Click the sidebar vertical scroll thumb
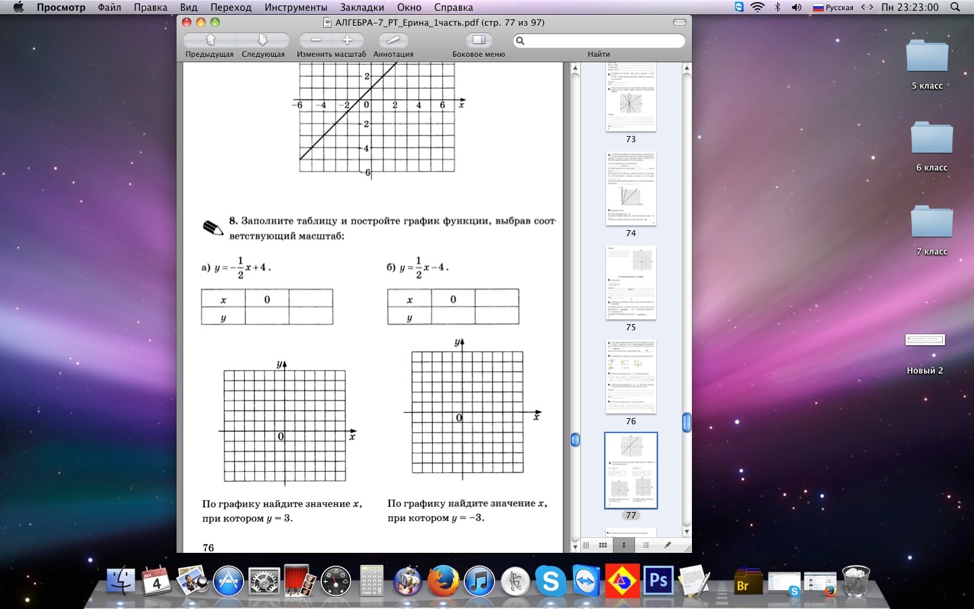 click(687, 422)
